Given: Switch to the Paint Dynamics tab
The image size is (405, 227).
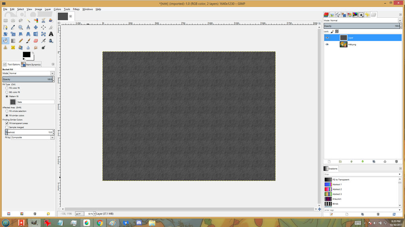Looking at the screenshot, I should click(x=31, y=64).
